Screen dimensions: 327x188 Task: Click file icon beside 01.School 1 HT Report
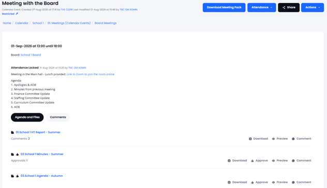[12, 132]
